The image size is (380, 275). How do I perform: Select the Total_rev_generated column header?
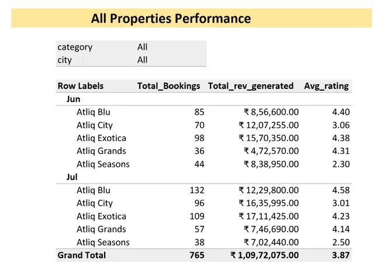coord(251,85)
